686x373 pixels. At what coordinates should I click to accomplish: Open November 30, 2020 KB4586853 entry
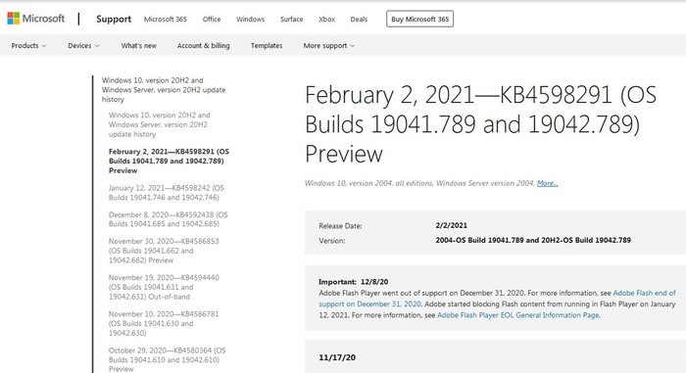click(164, 251)
